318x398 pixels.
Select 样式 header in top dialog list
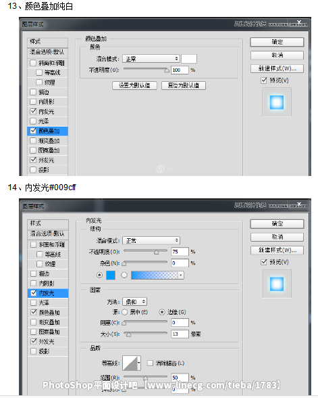47,42
